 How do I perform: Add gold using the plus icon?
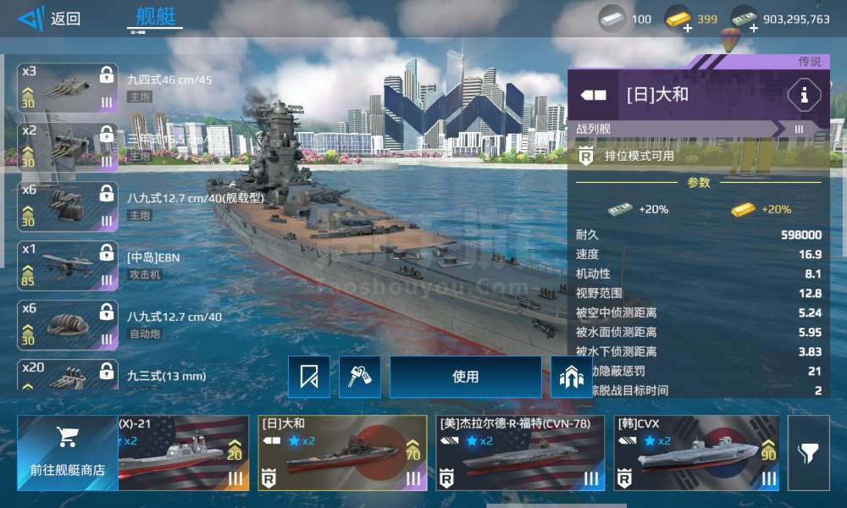[688, 28]
